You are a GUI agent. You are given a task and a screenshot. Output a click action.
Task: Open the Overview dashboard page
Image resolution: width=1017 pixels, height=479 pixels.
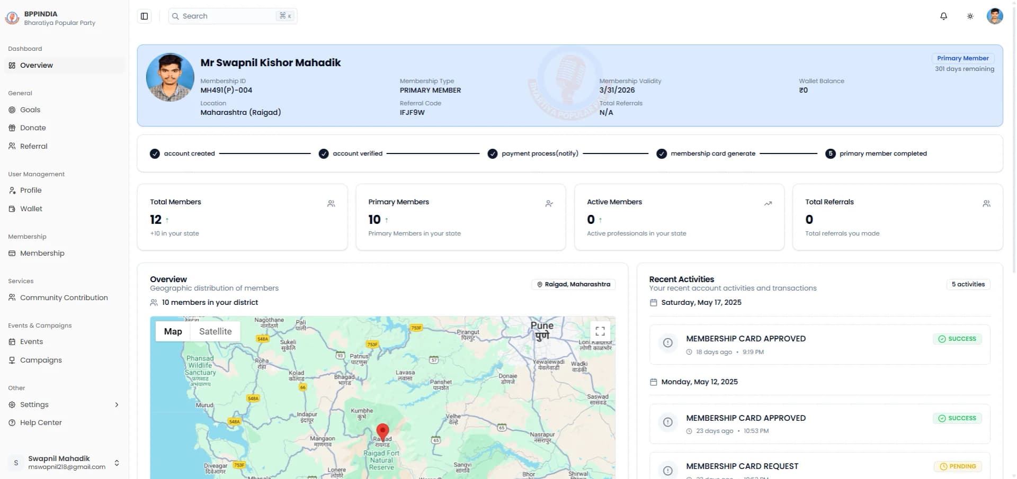click(x=65, y=66)
